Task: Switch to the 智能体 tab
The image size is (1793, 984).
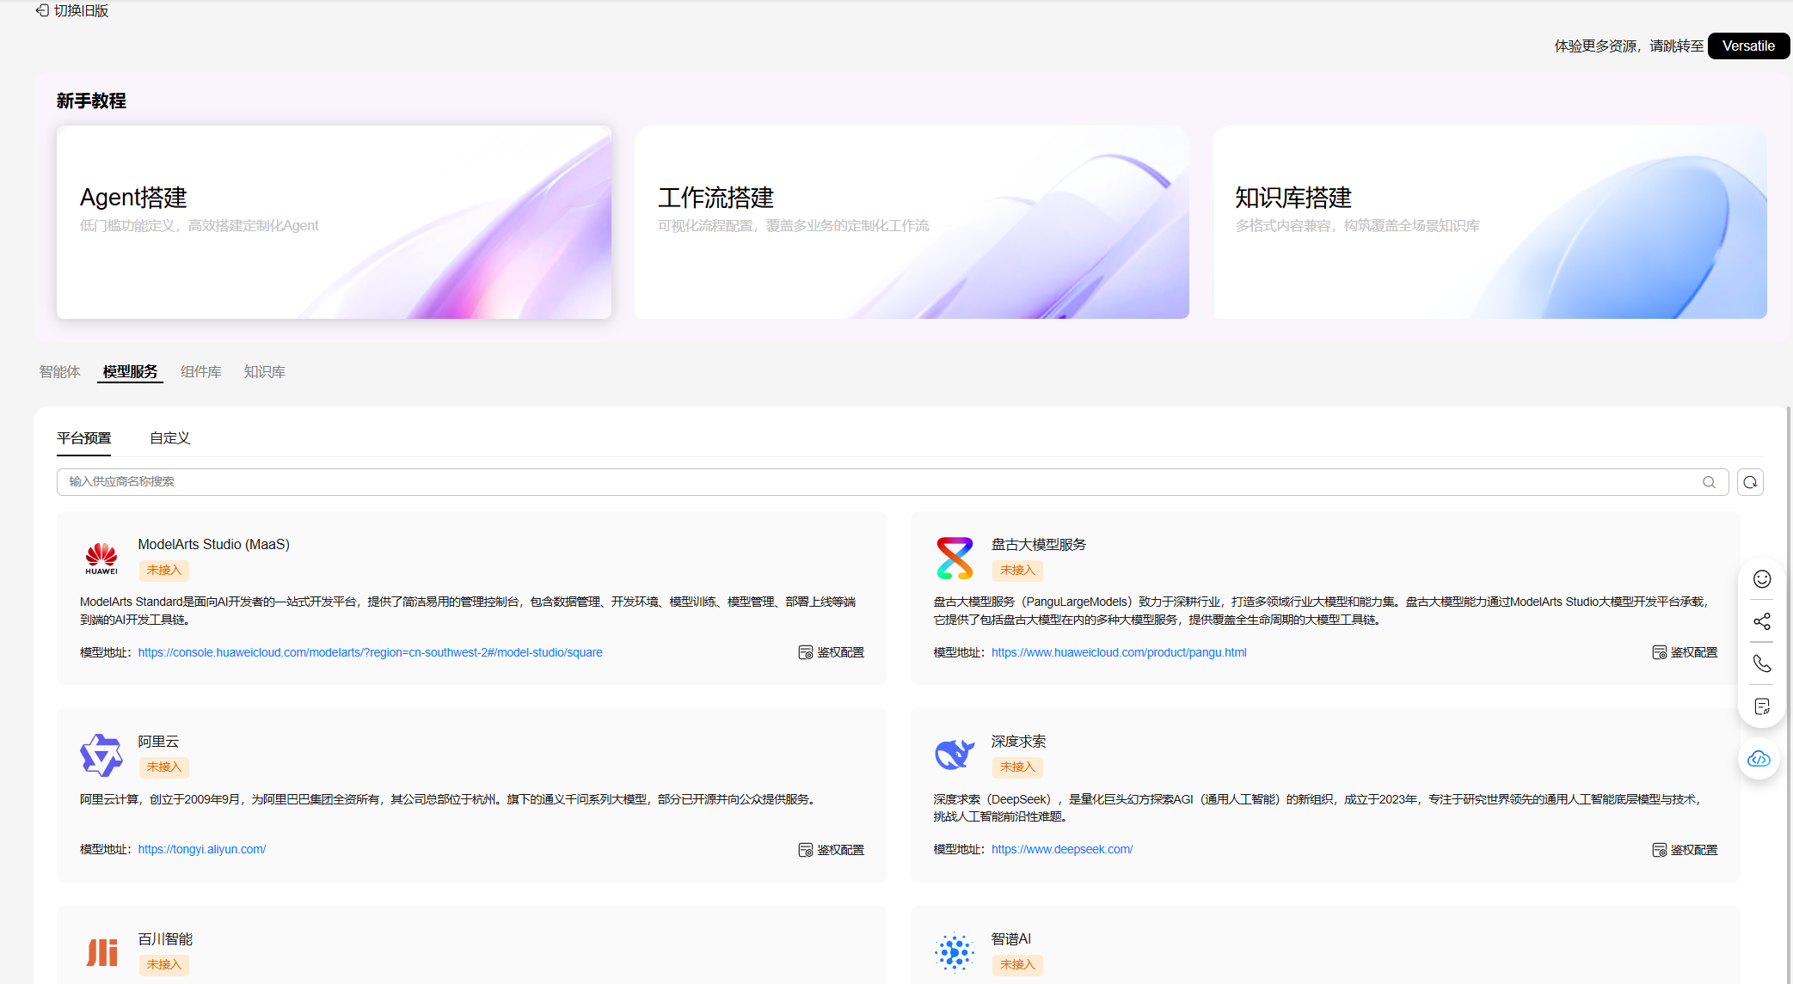Action: click(59, 371)
